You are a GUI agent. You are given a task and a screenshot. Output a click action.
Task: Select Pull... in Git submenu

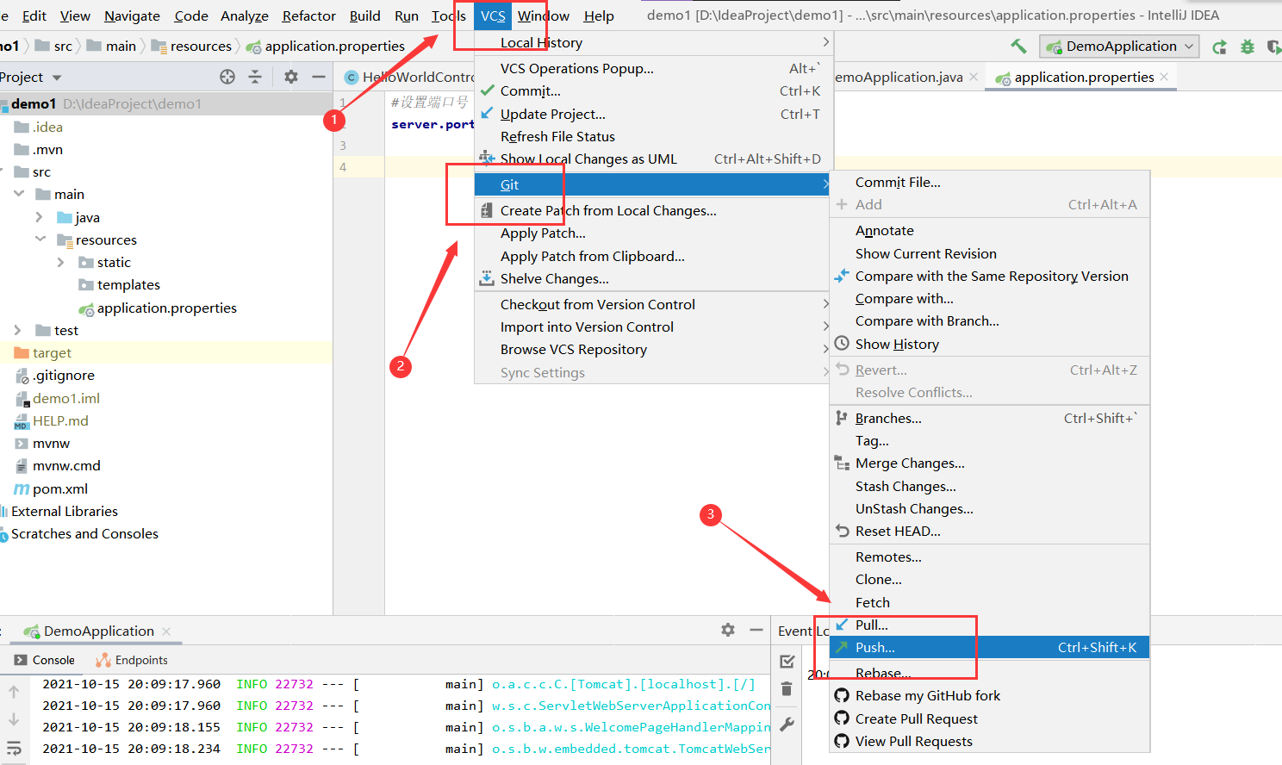click(x=989, y=625)
